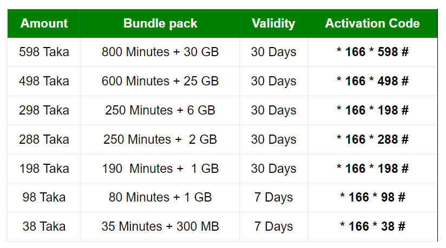This screenshot has width=446, height=248.
Task: Select the 498 Taka amount cell
Action: [44, 81]
